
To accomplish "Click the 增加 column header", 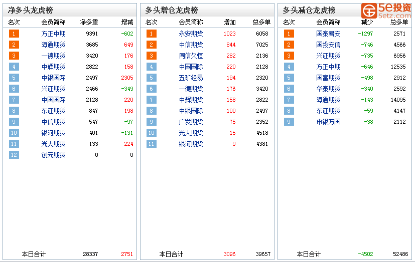I will click(229, 22).
